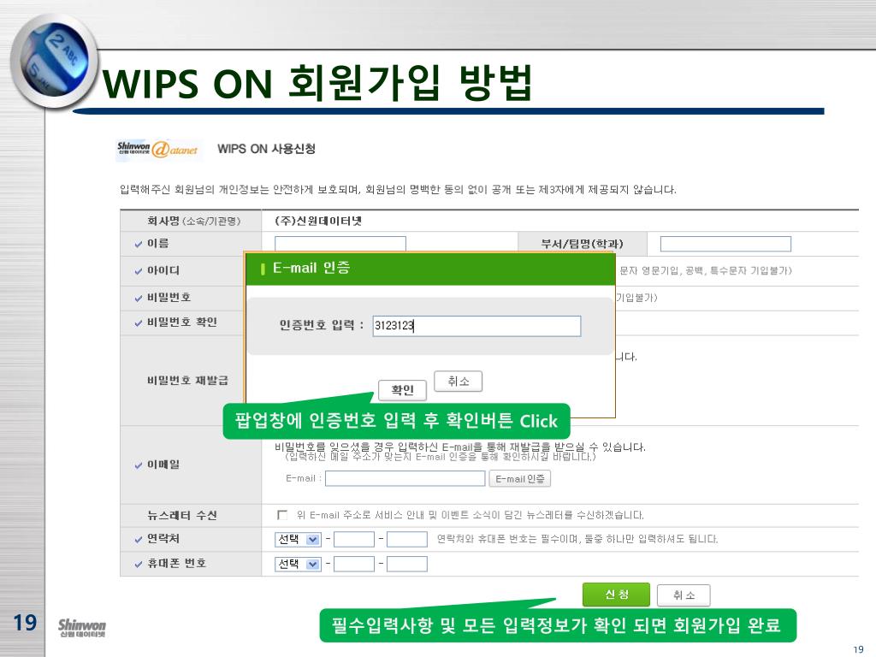The height and width of the screenshot is (657, 876).
Task: Open the 휴대폰 번호 선택 dropdown
Action: click(x=299, y=565)
